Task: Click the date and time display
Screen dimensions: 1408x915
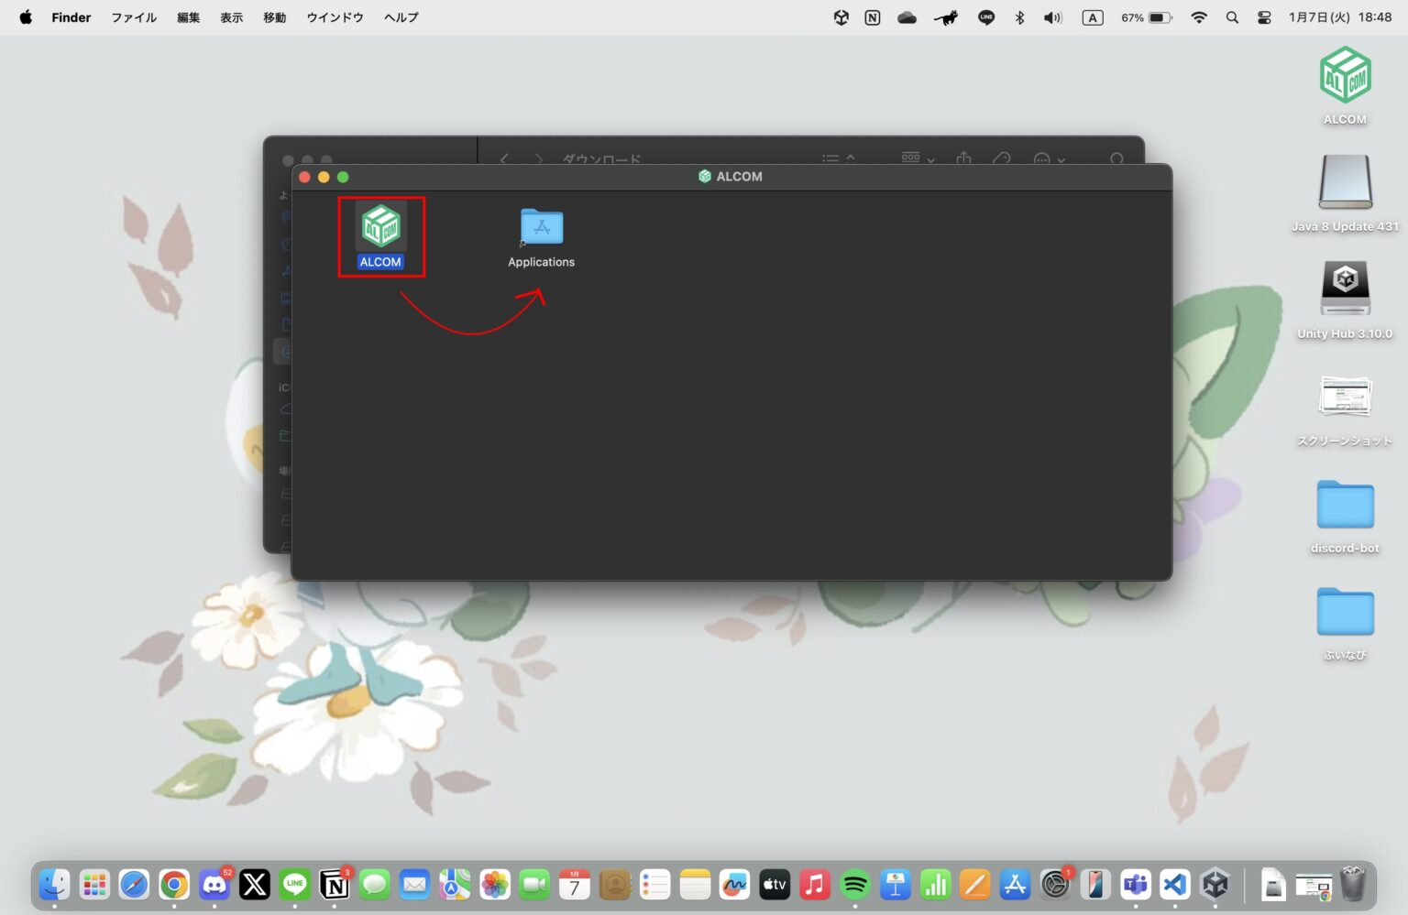Action: tap(1339, 17)
